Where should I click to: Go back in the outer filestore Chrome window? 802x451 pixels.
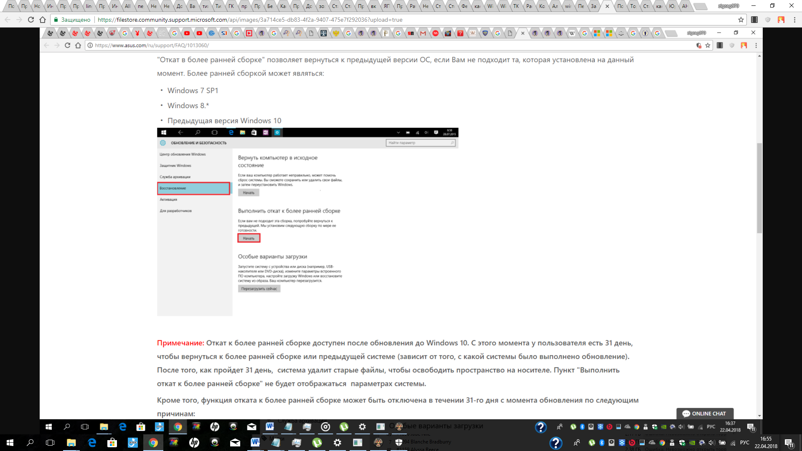click(x=8, y=20)
